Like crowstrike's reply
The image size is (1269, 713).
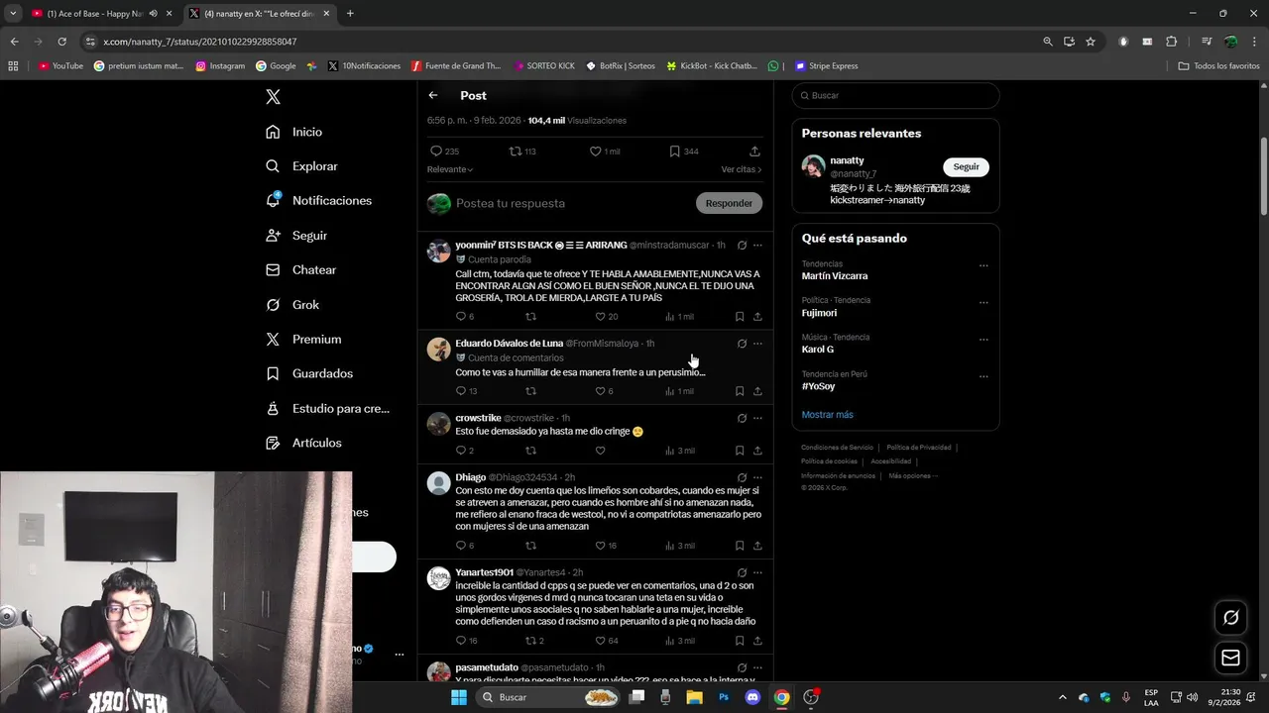[x=600, y=451]
